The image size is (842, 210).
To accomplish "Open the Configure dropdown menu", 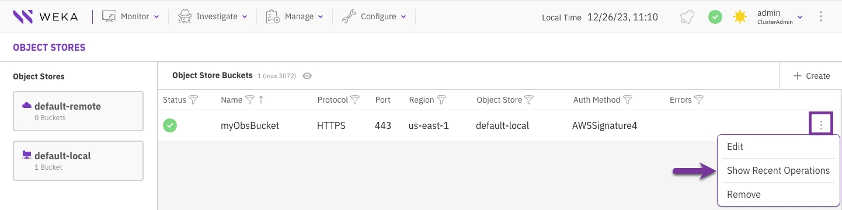I will [374, 17].
